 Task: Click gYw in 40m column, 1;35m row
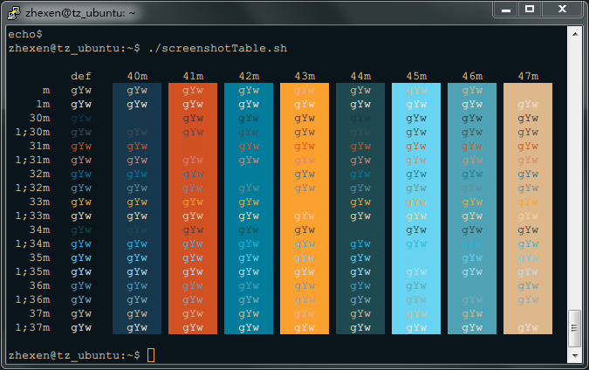[x=137, y=272]
